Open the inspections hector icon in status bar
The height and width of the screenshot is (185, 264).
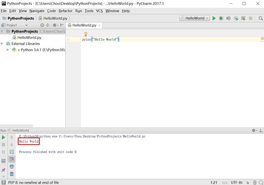(255, 183)
